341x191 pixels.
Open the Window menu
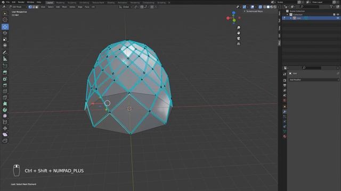[x=30, y=2]
